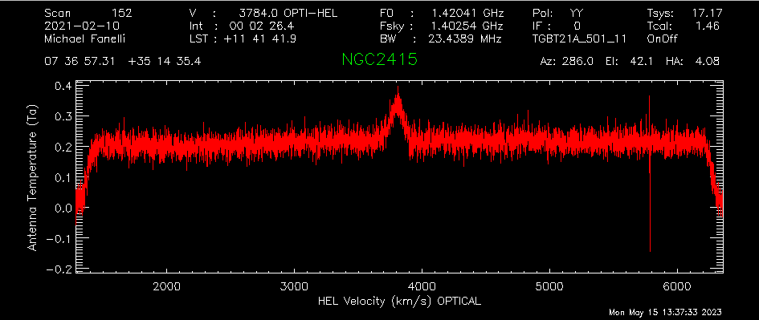Click the 2000 x-axis tick label
The width and height of the screenshot is (759, 320).
coord(166,286)
